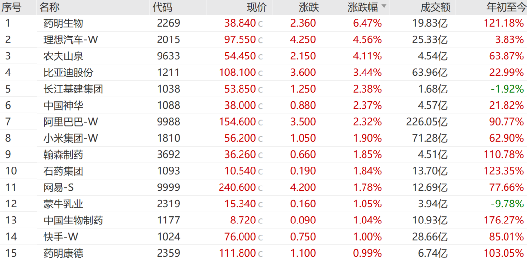Image resolution: width=527 pixels, height=260 pixels.
Task: Click the 'c' marker beside price 38.840
Action: [x=260, y=24]
